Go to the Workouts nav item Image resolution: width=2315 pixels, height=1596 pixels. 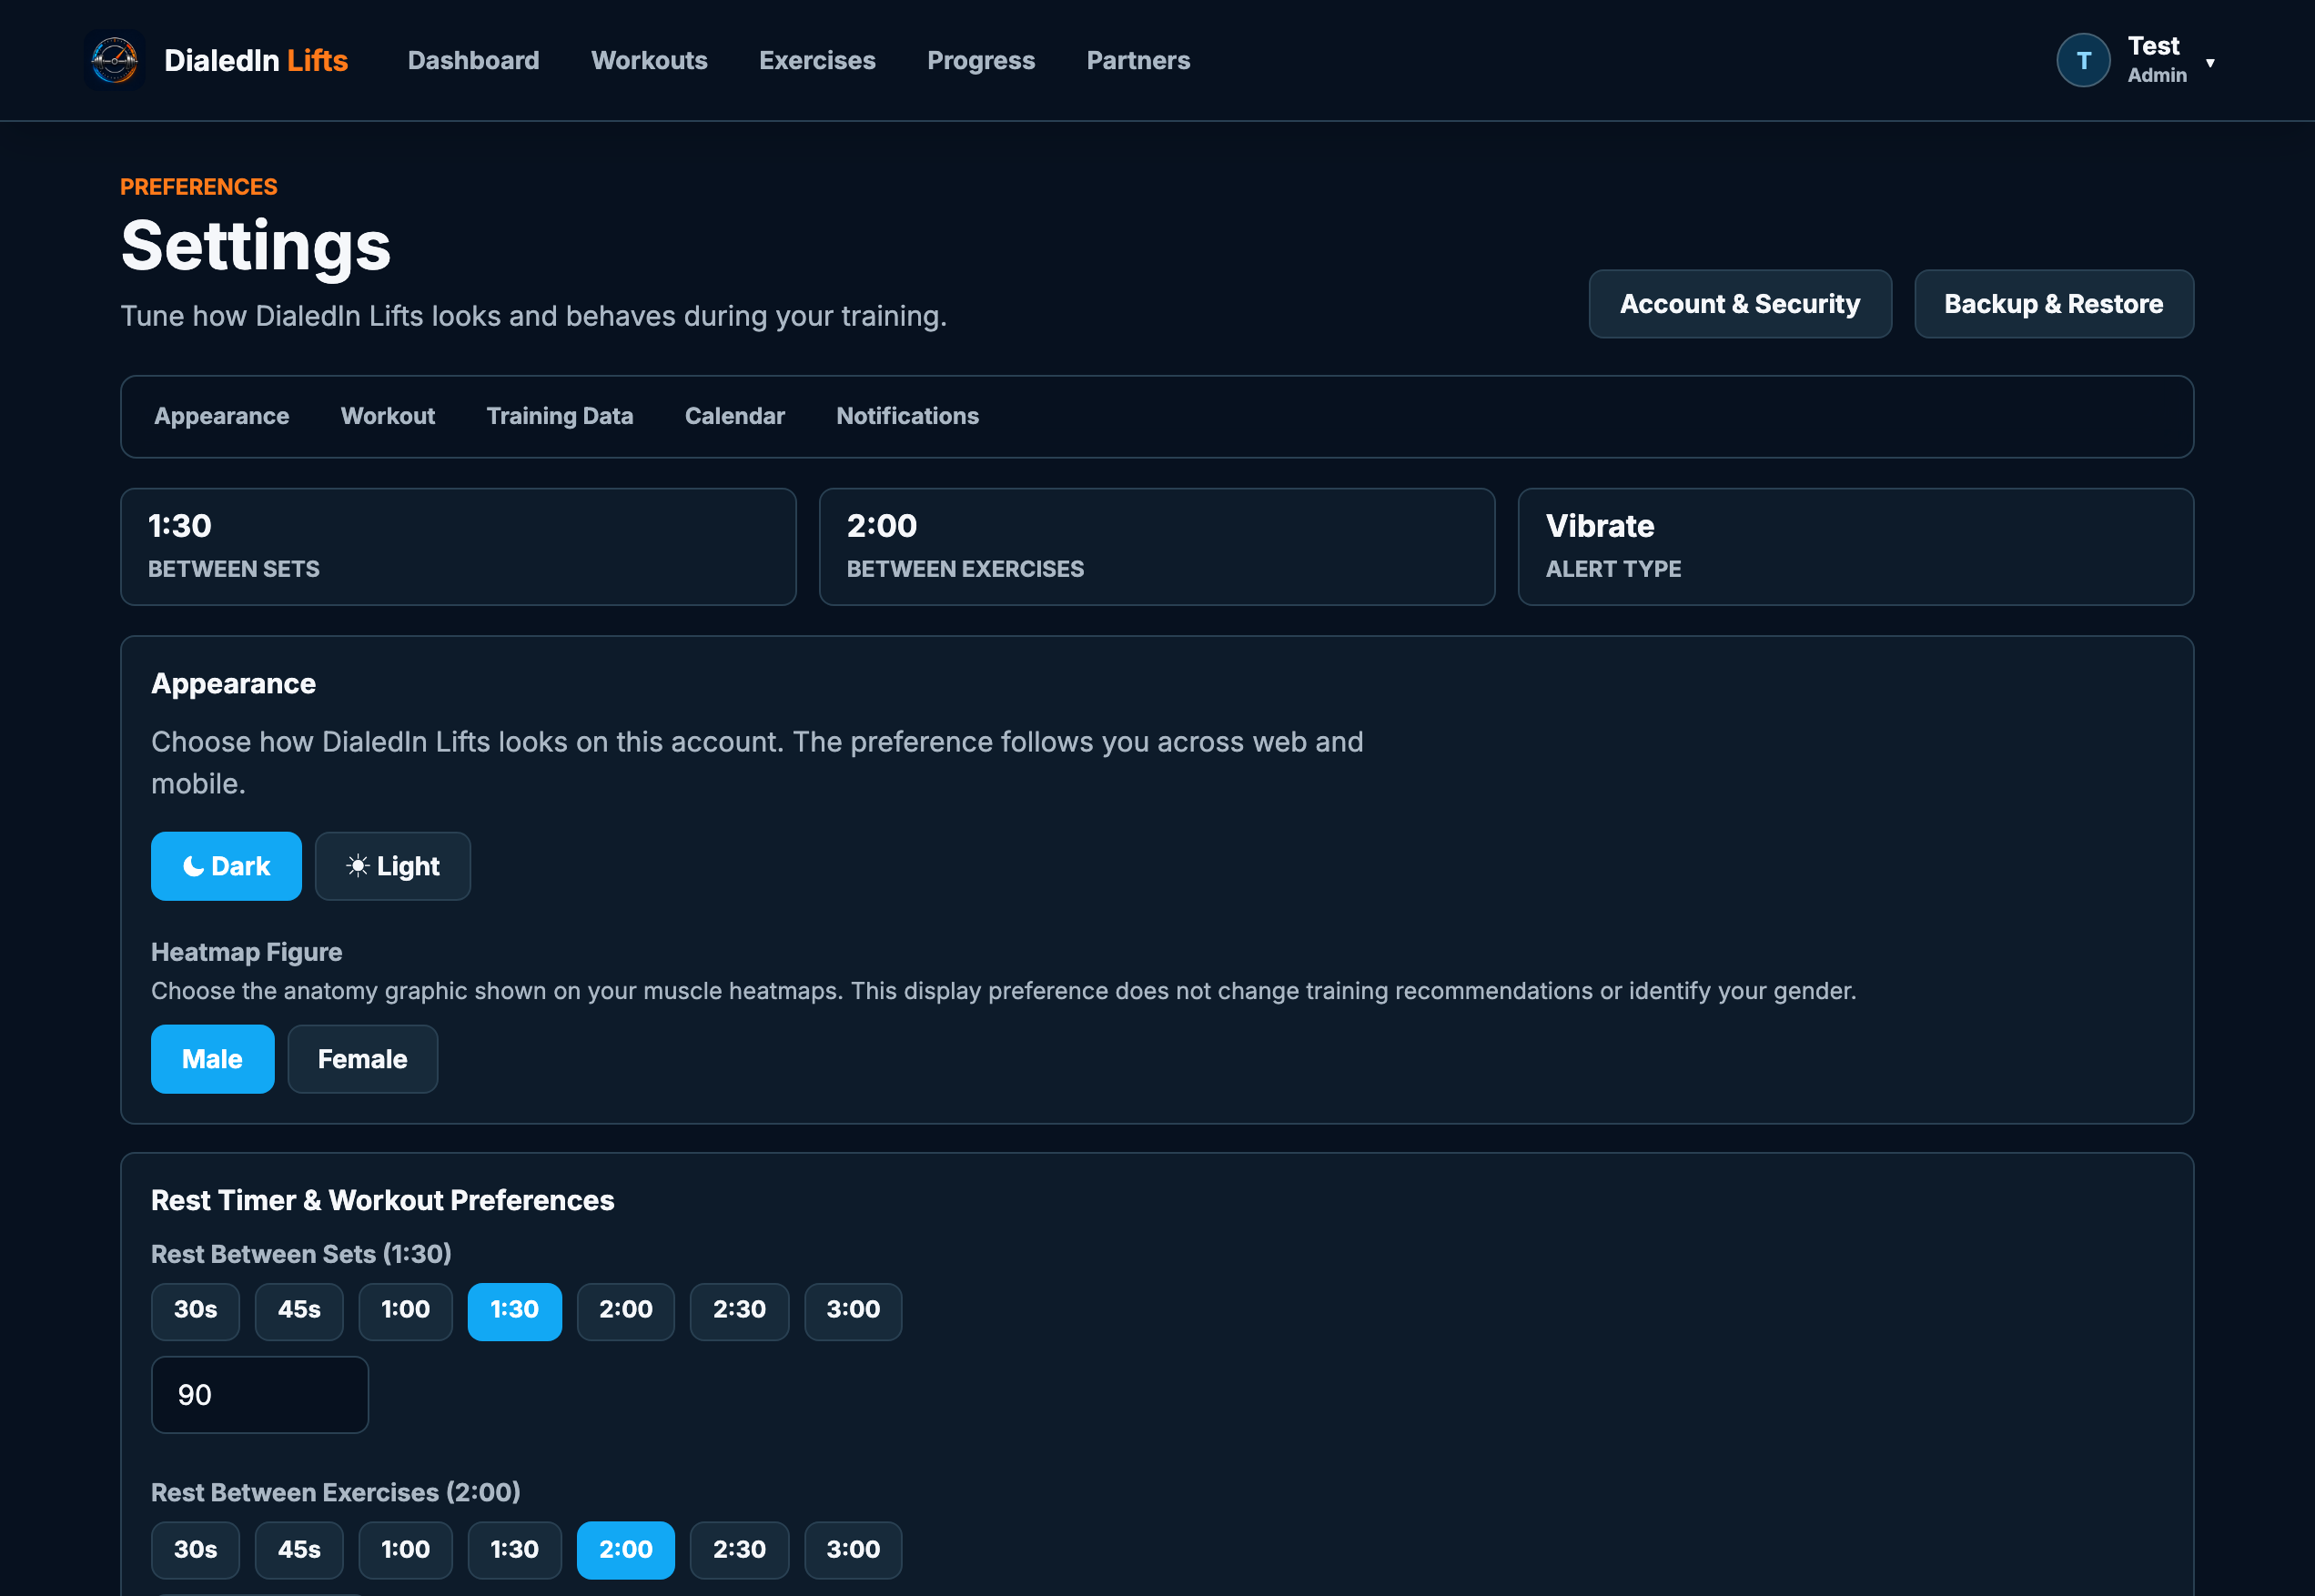[649, 60]
